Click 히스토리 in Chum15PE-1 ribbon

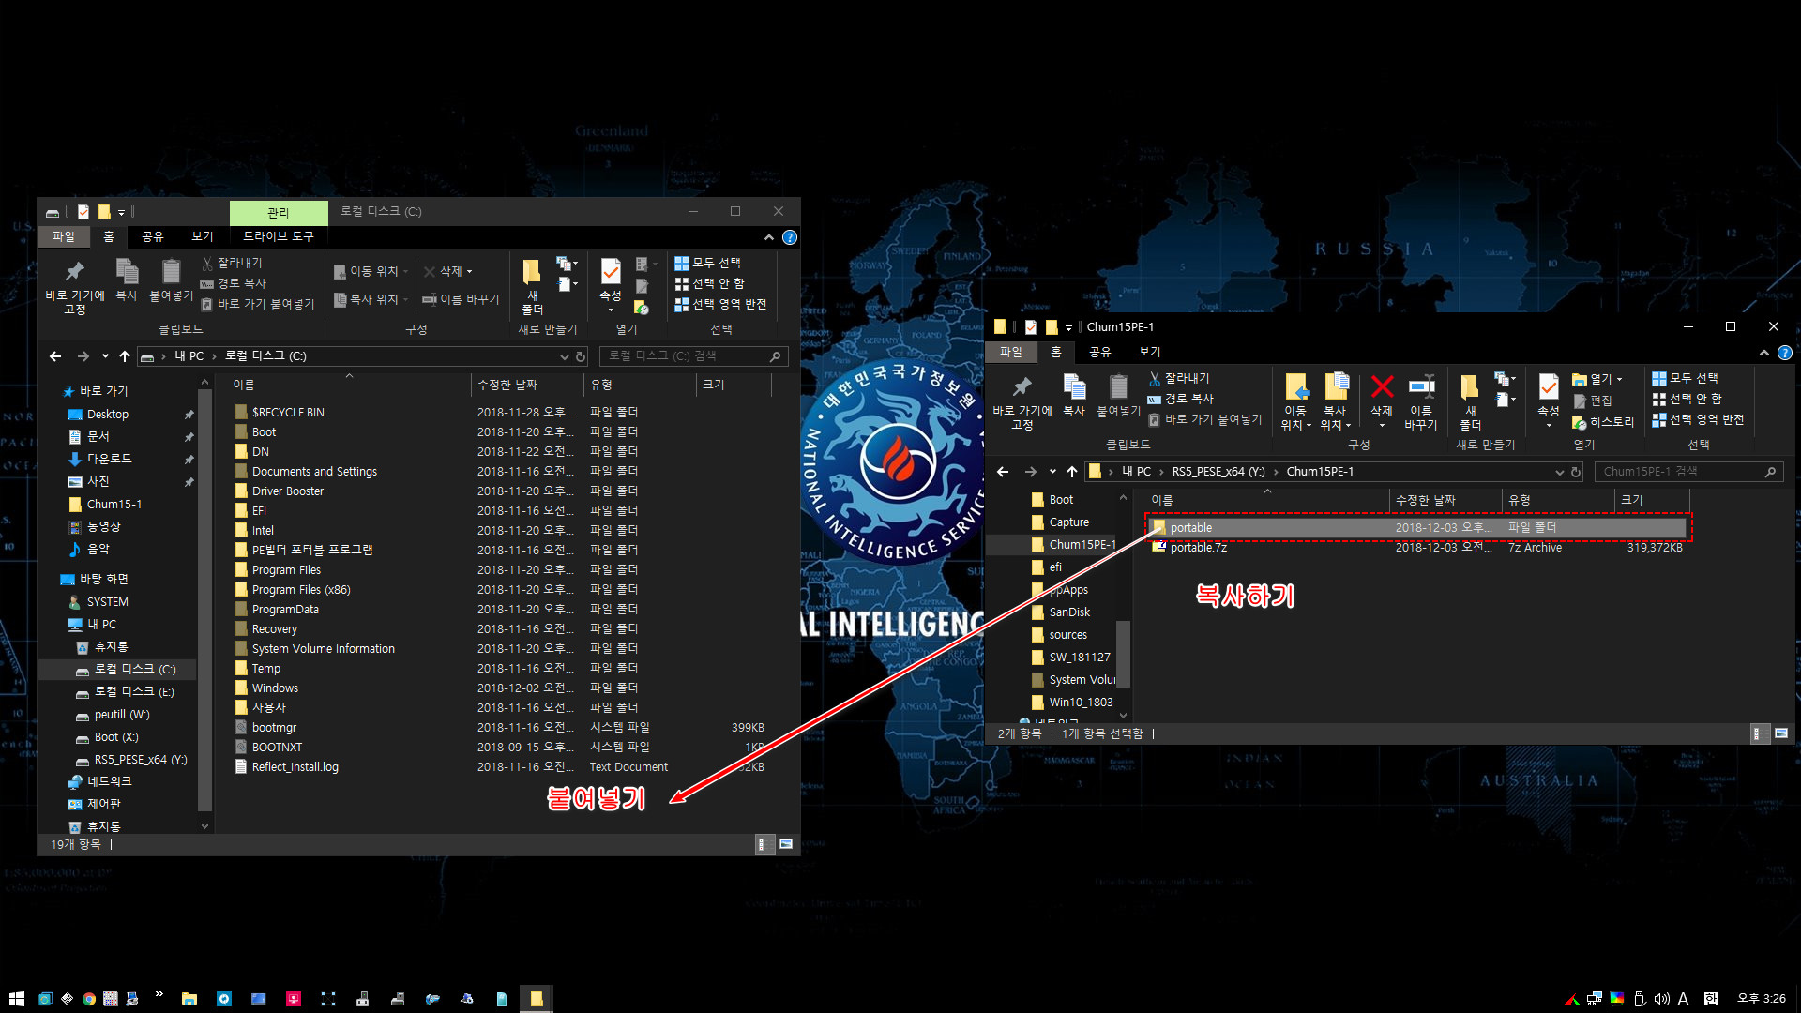coord(1604,422)
